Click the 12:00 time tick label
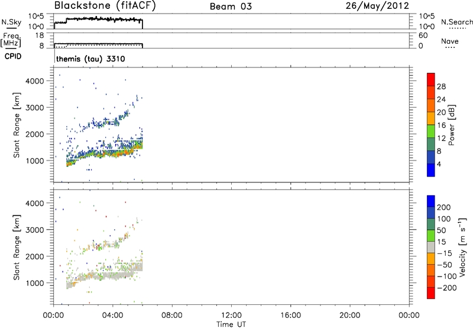473x328 pixels. 231,316
